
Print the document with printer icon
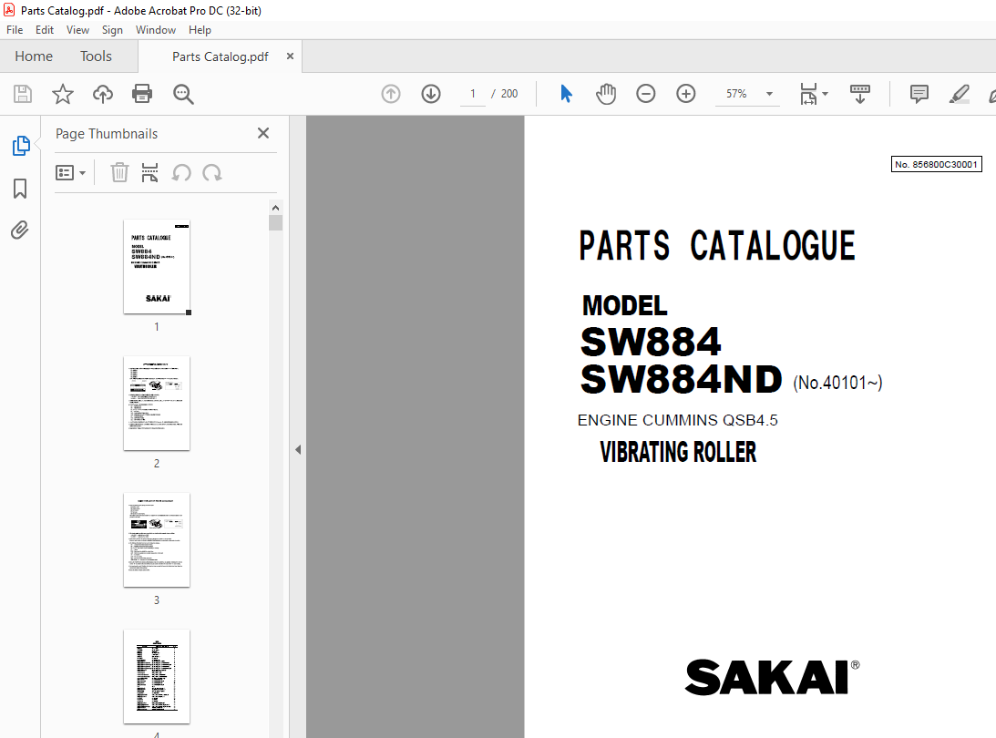tap(141, 94)
